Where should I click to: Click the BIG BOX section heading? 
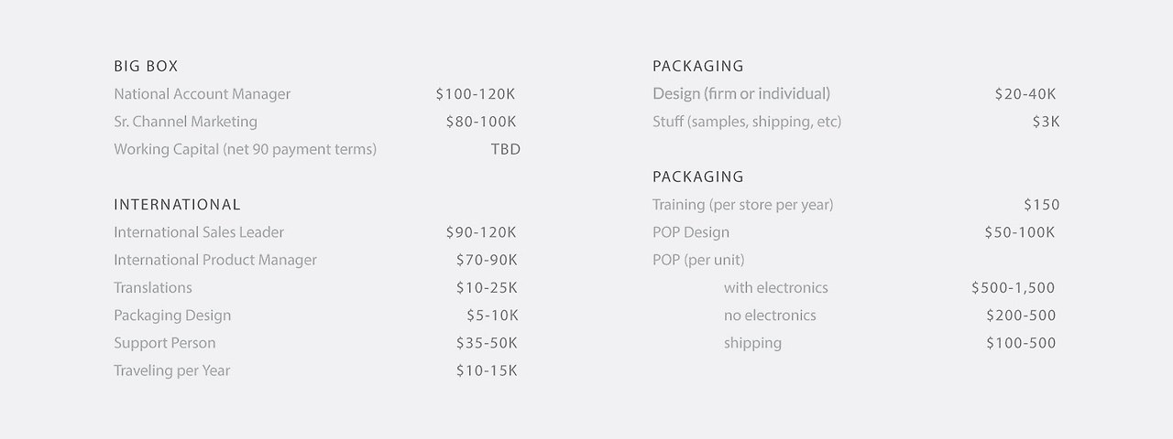[146, 66]
